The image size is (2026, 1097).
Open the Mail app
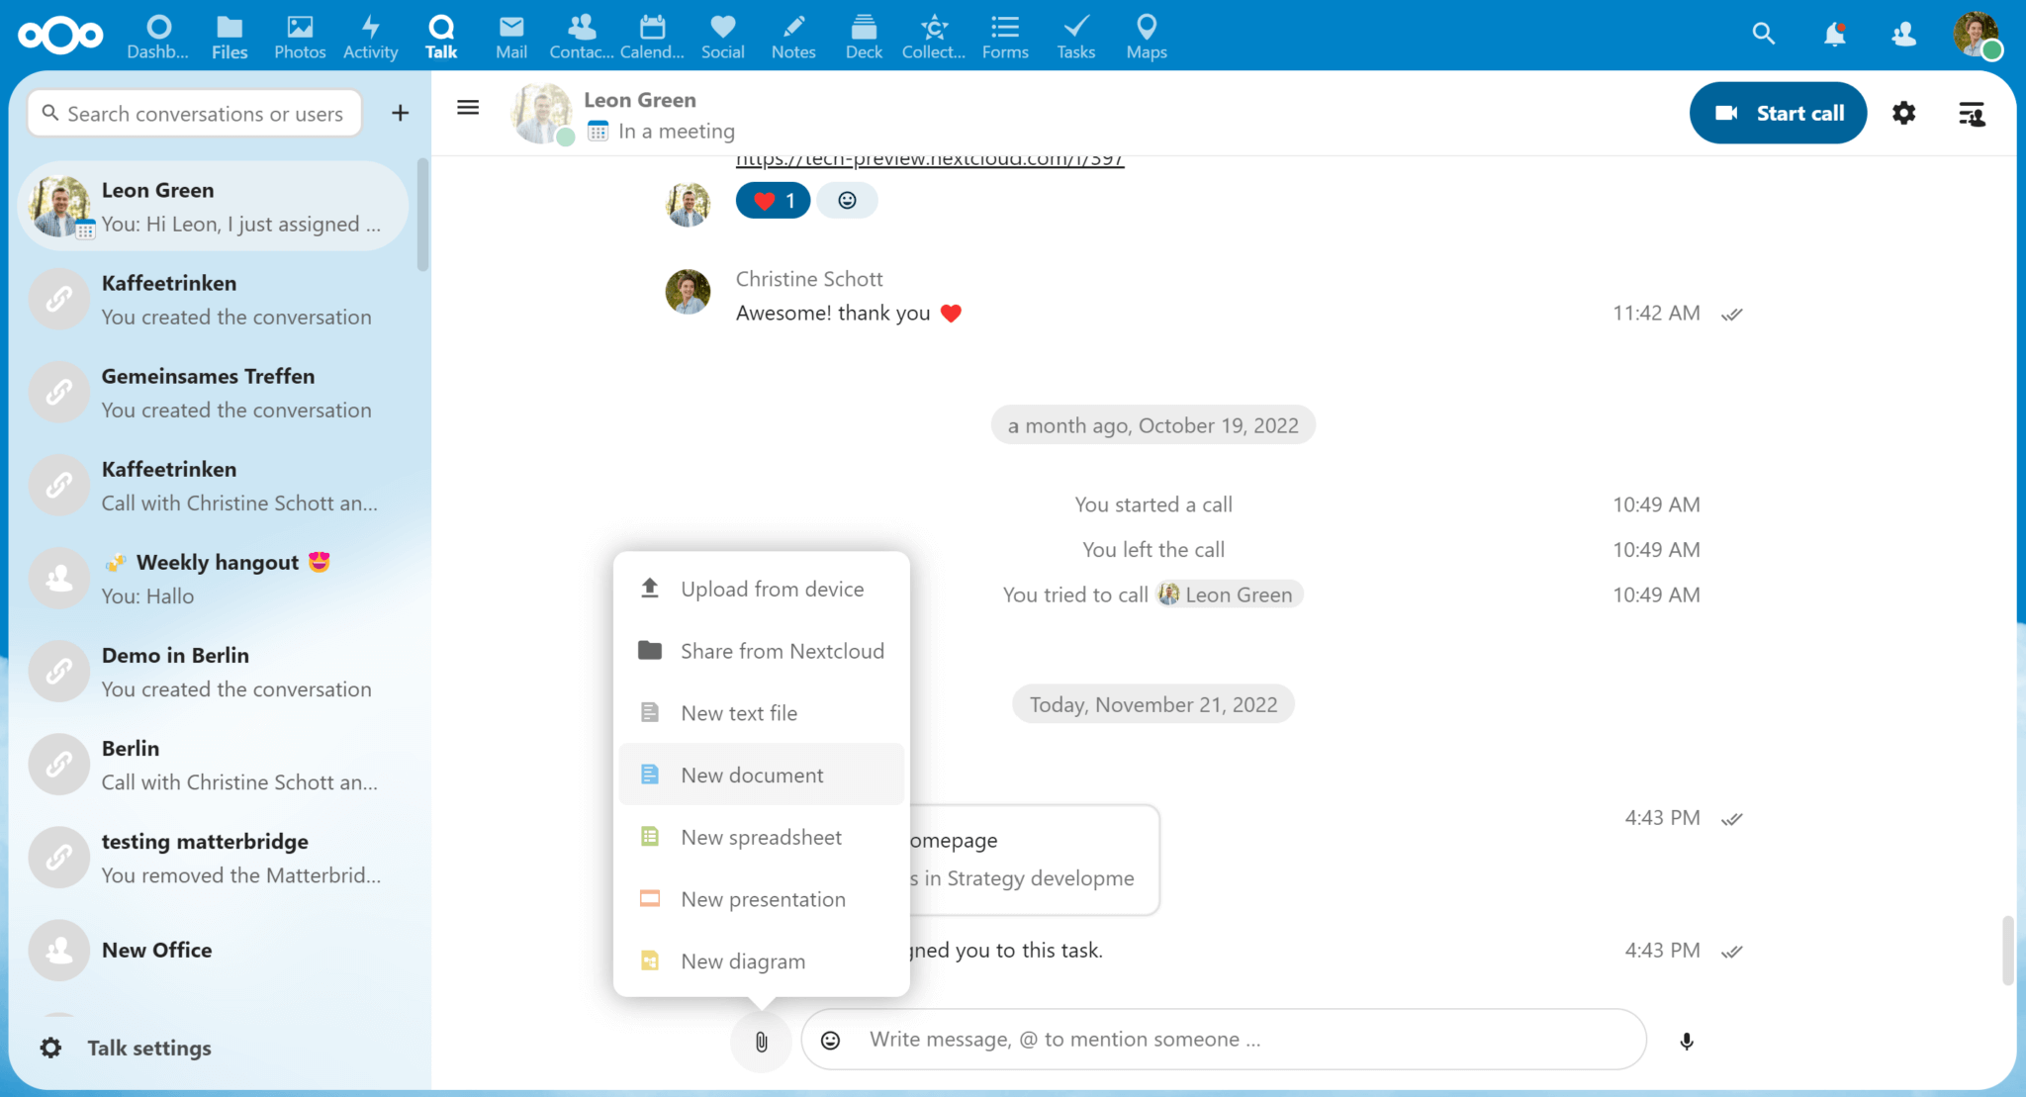click(x=510, y=37)
